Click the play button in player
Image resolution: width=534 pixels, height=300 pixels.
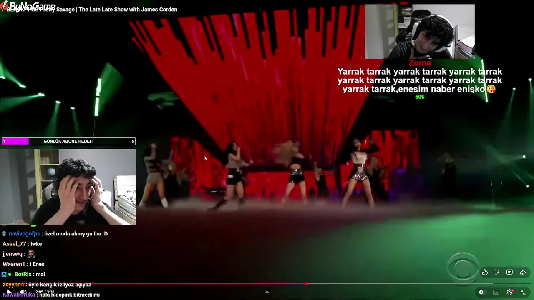pyautogui.click(x=9, y=292)
